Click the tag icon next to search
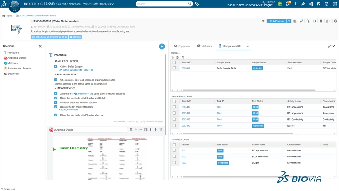Screen dimensions: 339x191 point(197,4)
